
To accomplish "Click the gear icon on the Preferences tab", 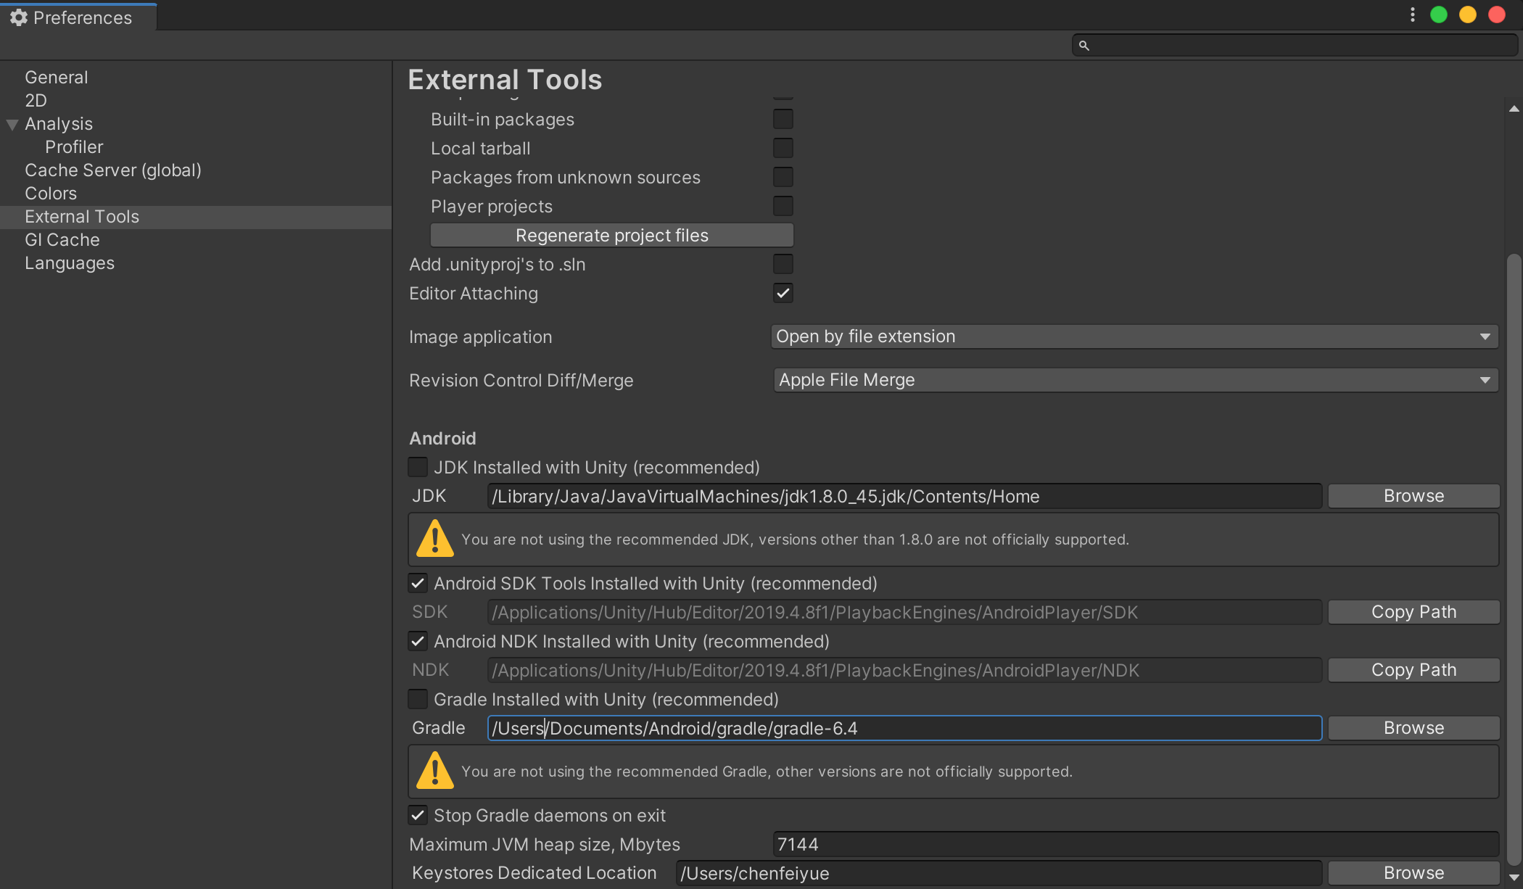I will coord(18,17).
